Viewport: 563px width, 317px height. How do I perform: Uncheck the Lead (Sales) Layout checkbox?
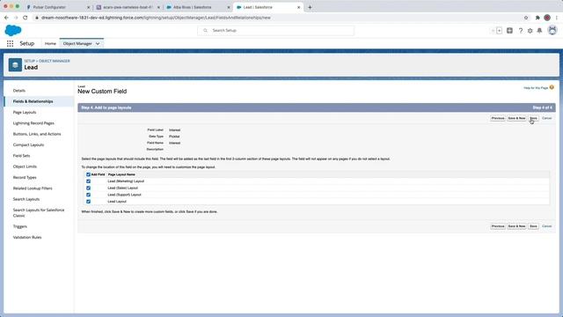[88, 188]
